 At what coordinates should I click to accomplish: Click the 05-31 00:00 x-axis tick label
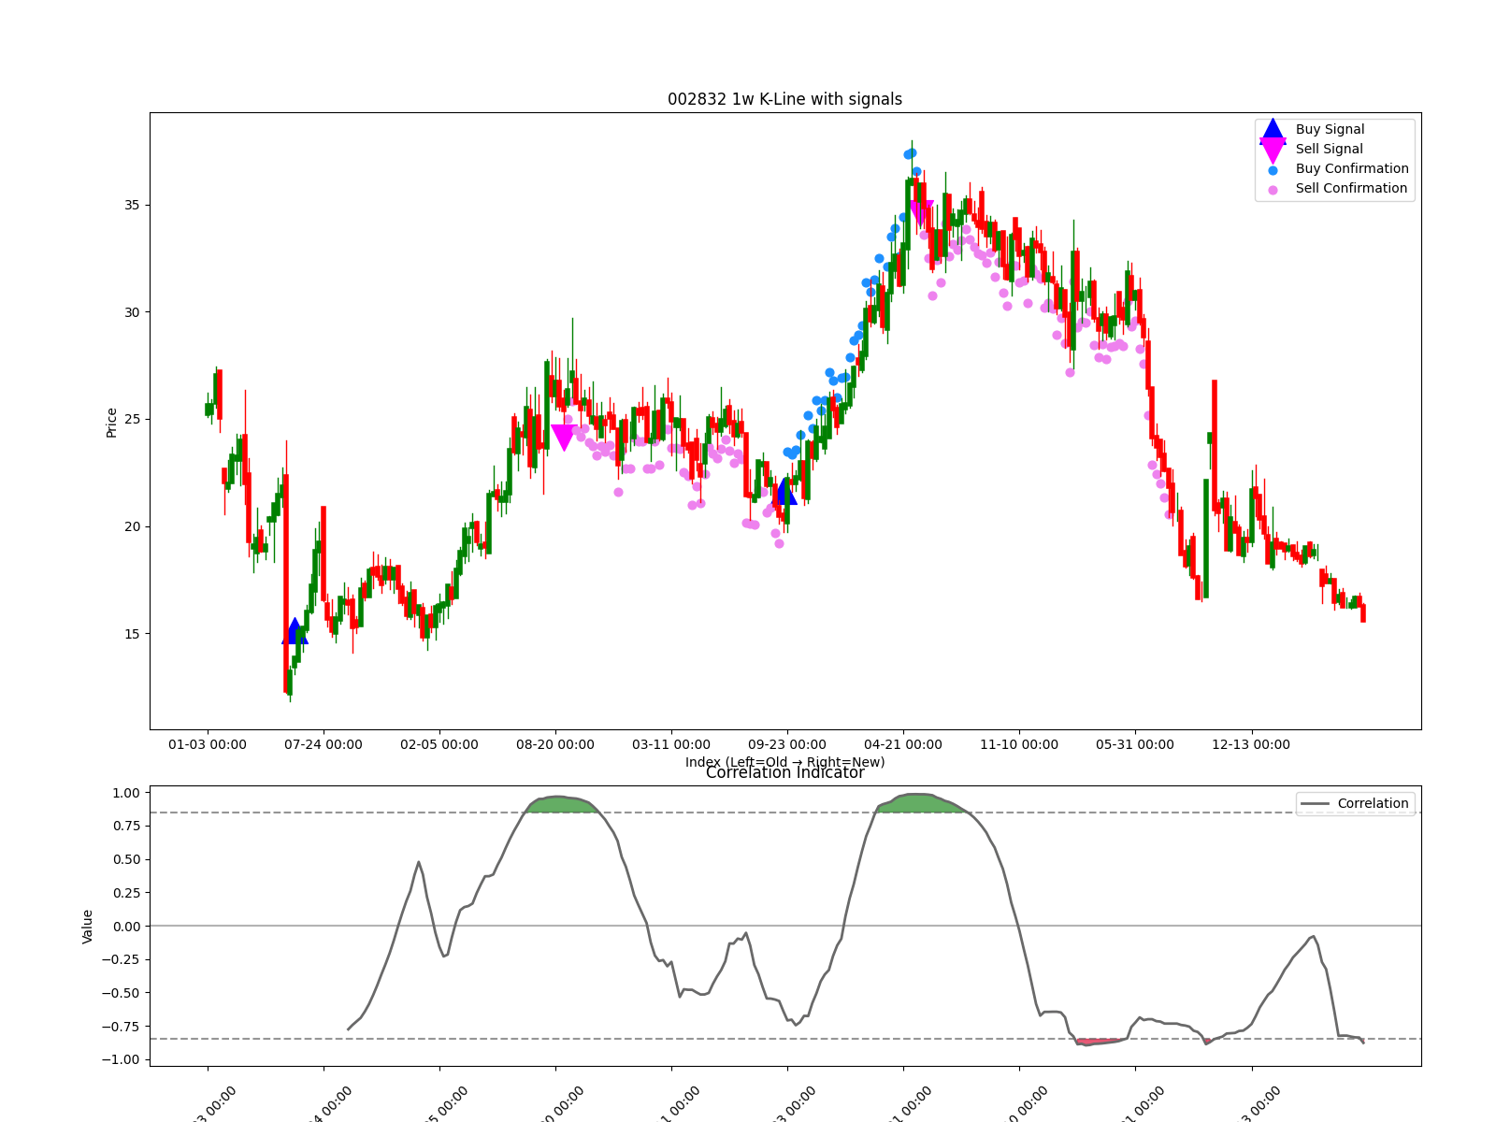click(1135, 745)
